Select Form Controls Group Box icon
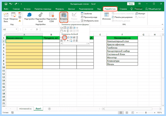This screenshot has width=166, height=116. 61,31
